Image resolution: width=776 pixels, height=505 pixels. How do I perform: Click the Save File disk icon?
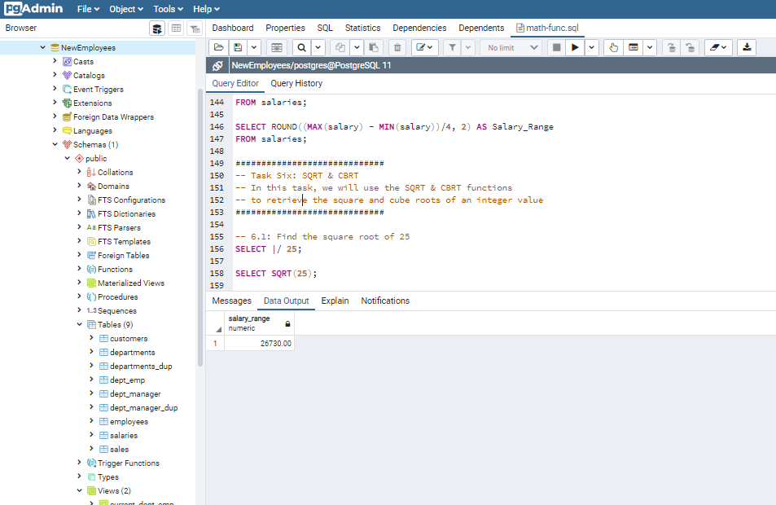click(238, 48)
